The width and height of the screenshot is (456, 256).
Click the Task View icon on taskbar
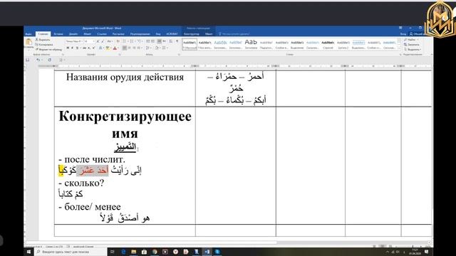coord(113,252)
